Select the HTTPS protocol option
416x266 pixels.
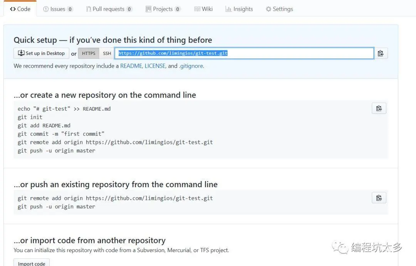[x=89, y=53]
